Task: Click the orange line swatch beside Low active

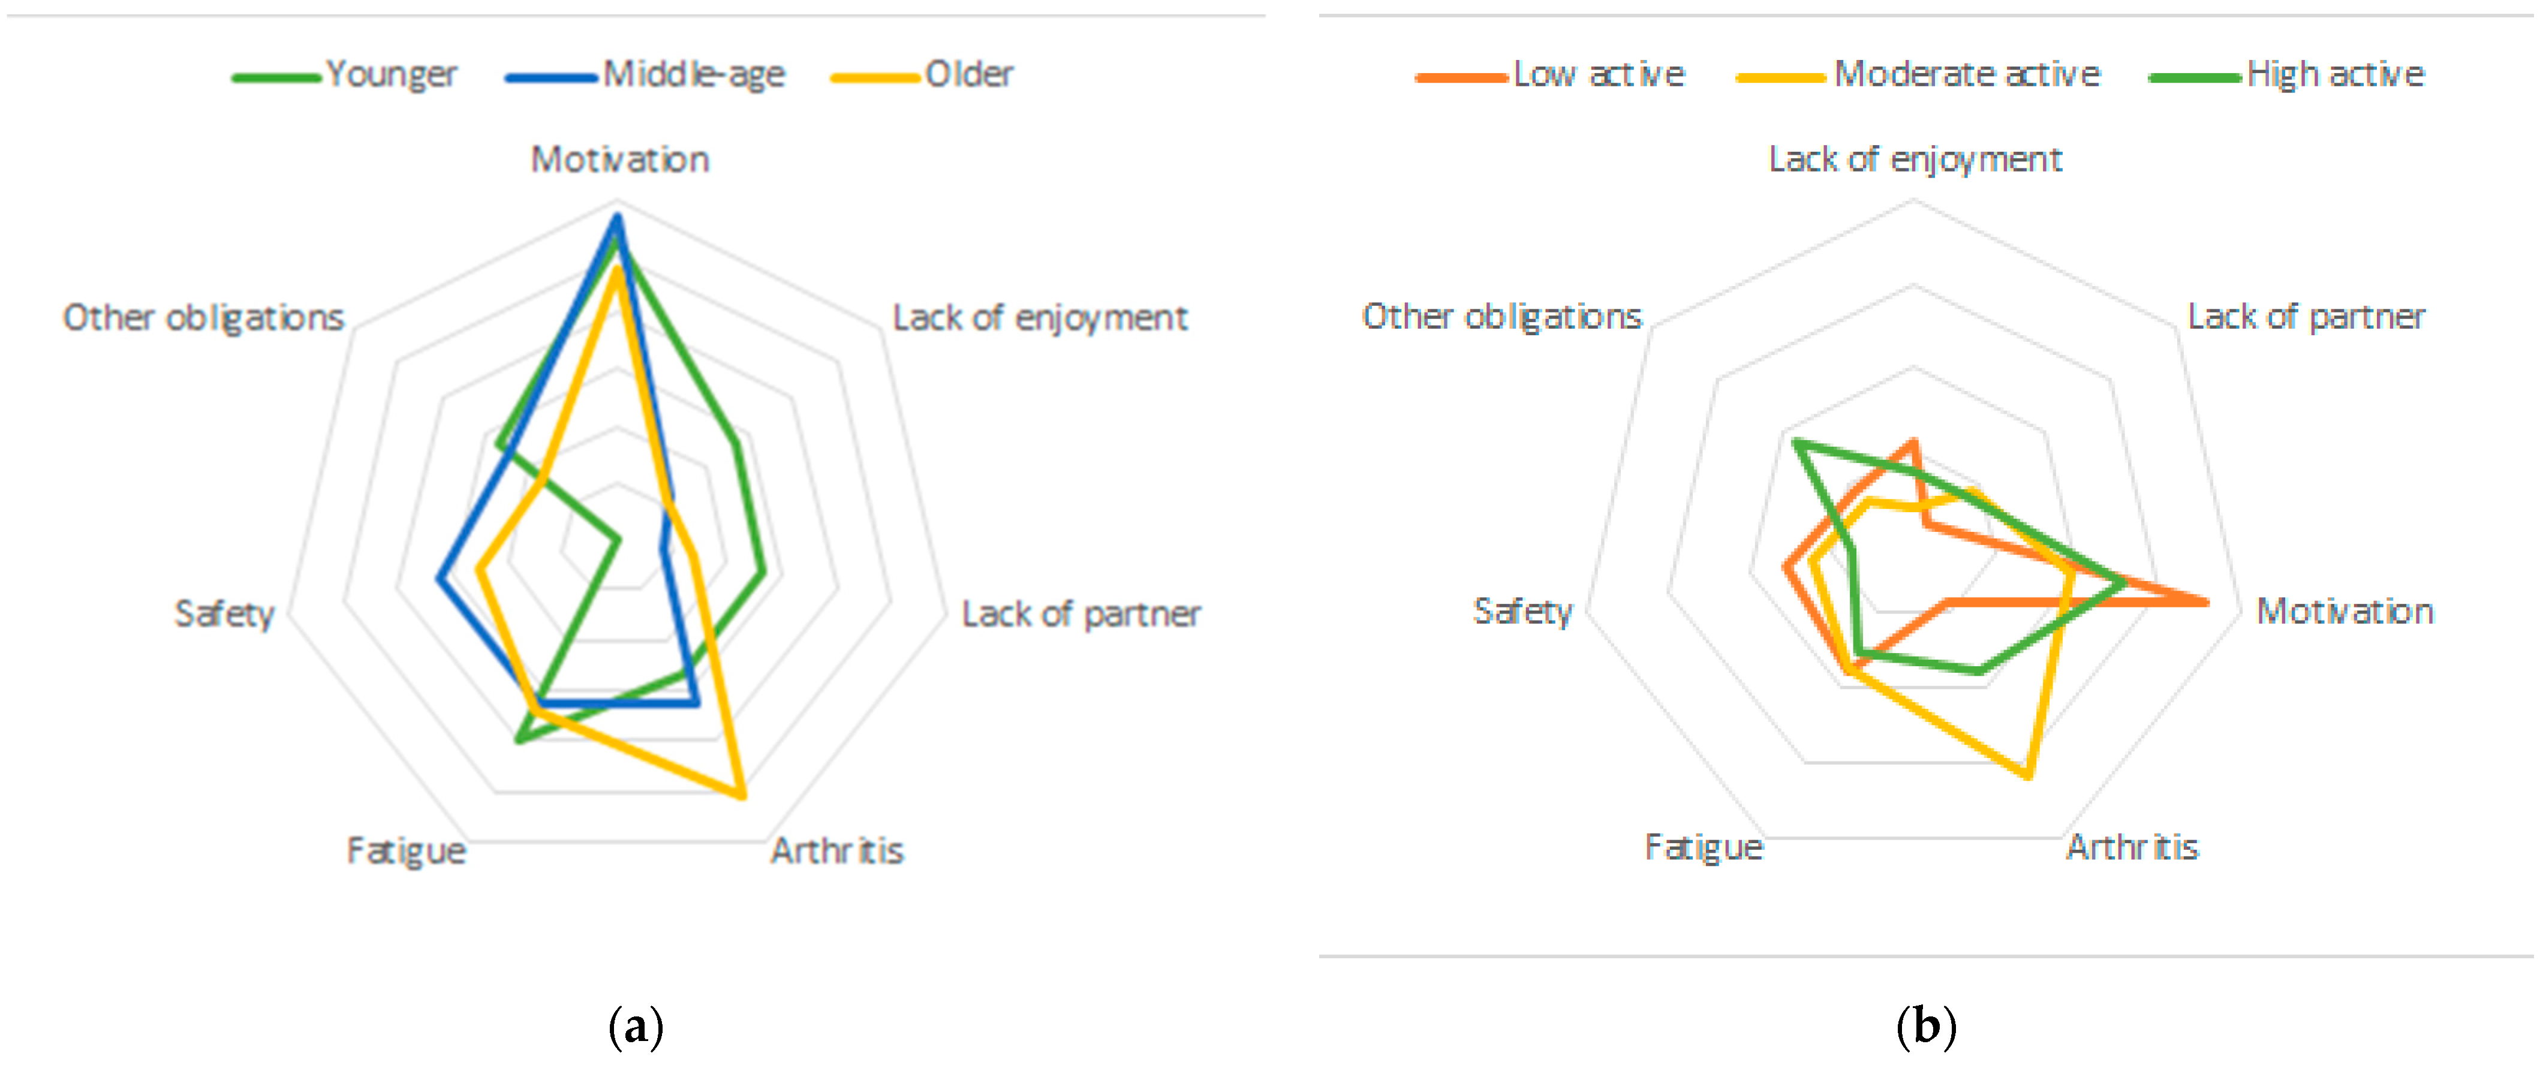Action: (1461, 77)
